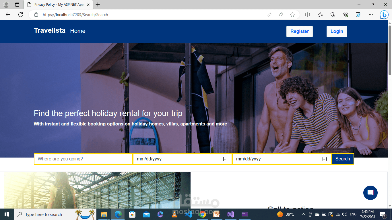
Task: Open the Favorites list icon
Action: (x=320, y=15)
